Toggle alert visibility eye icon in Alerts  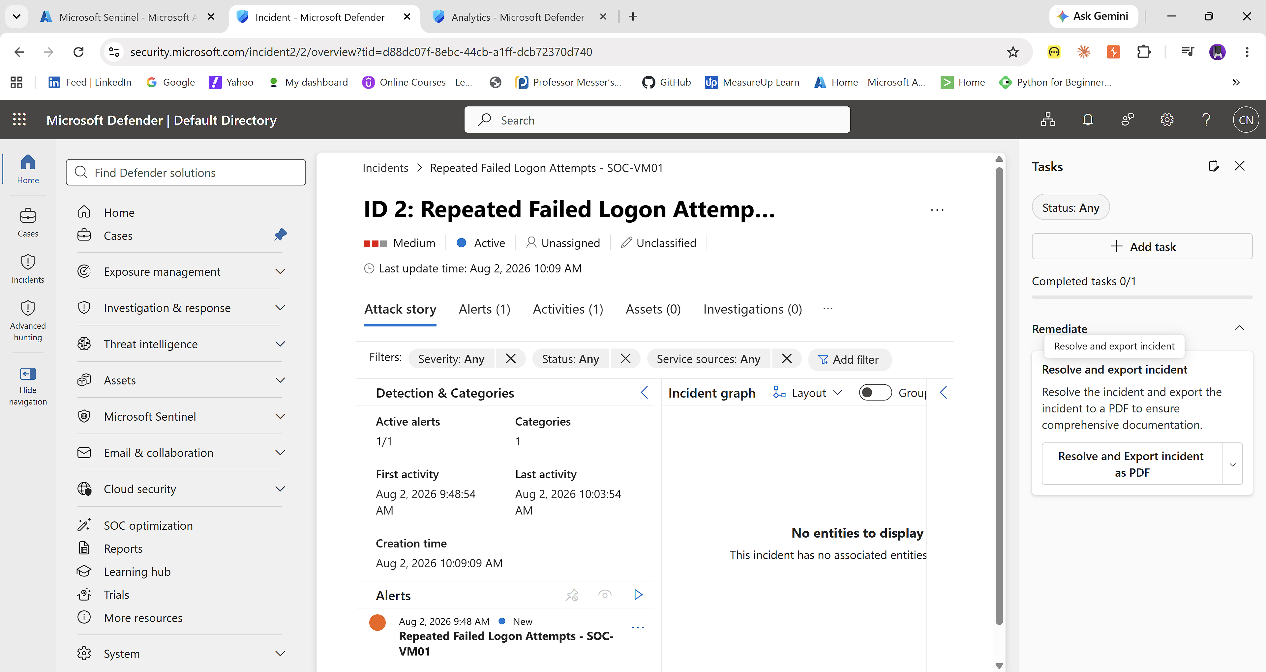tap(605, 595)
